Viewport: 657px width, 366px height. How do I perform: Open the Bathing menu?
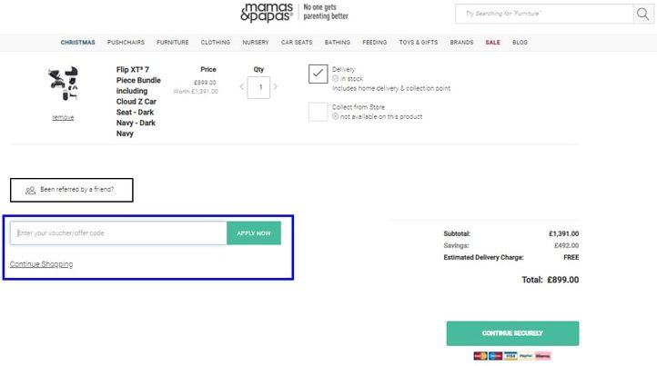click(338, 43)
